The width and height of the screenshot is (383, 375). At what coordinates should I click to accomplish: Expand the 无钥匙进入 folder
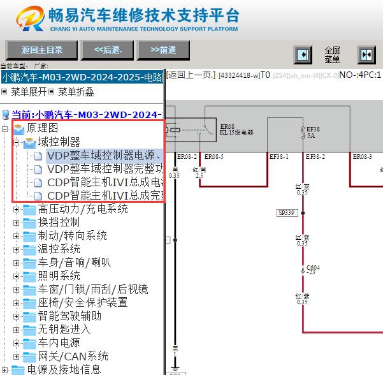(16, 330)
